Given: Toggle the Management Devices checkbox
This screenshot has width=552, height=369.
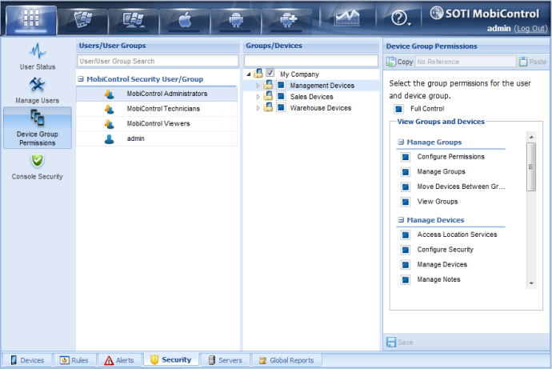Looking at the screenshot, I should tap(281, 85).
